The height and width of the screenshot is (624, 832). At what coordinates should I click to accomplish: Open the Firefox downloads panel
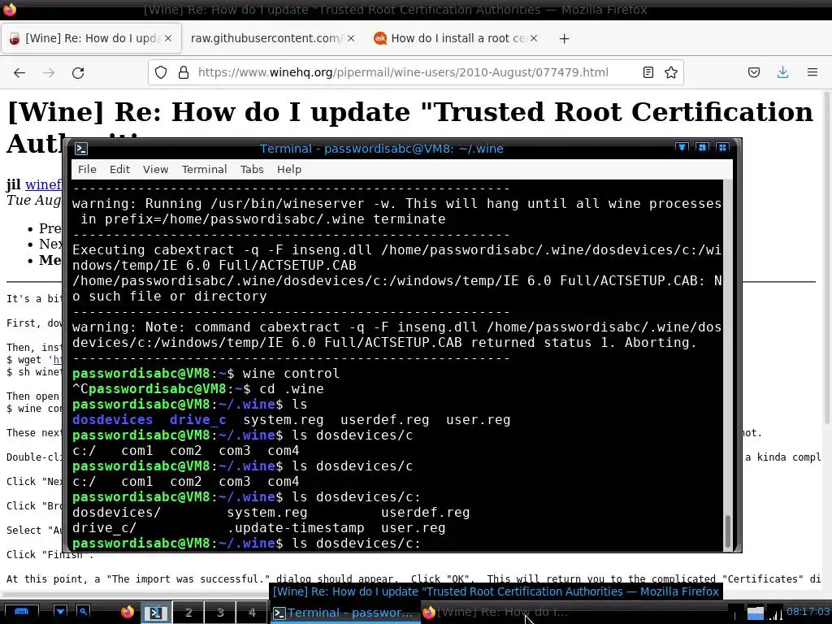782,72
